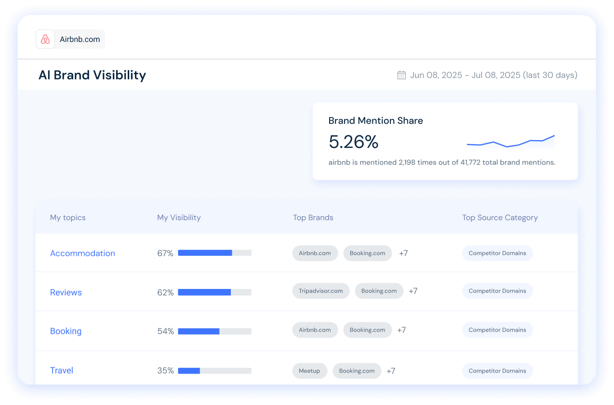Viewport: 614px width, 405px height.
Task: Click the Brand Mention Share trend sparkline
Action: 511,142
